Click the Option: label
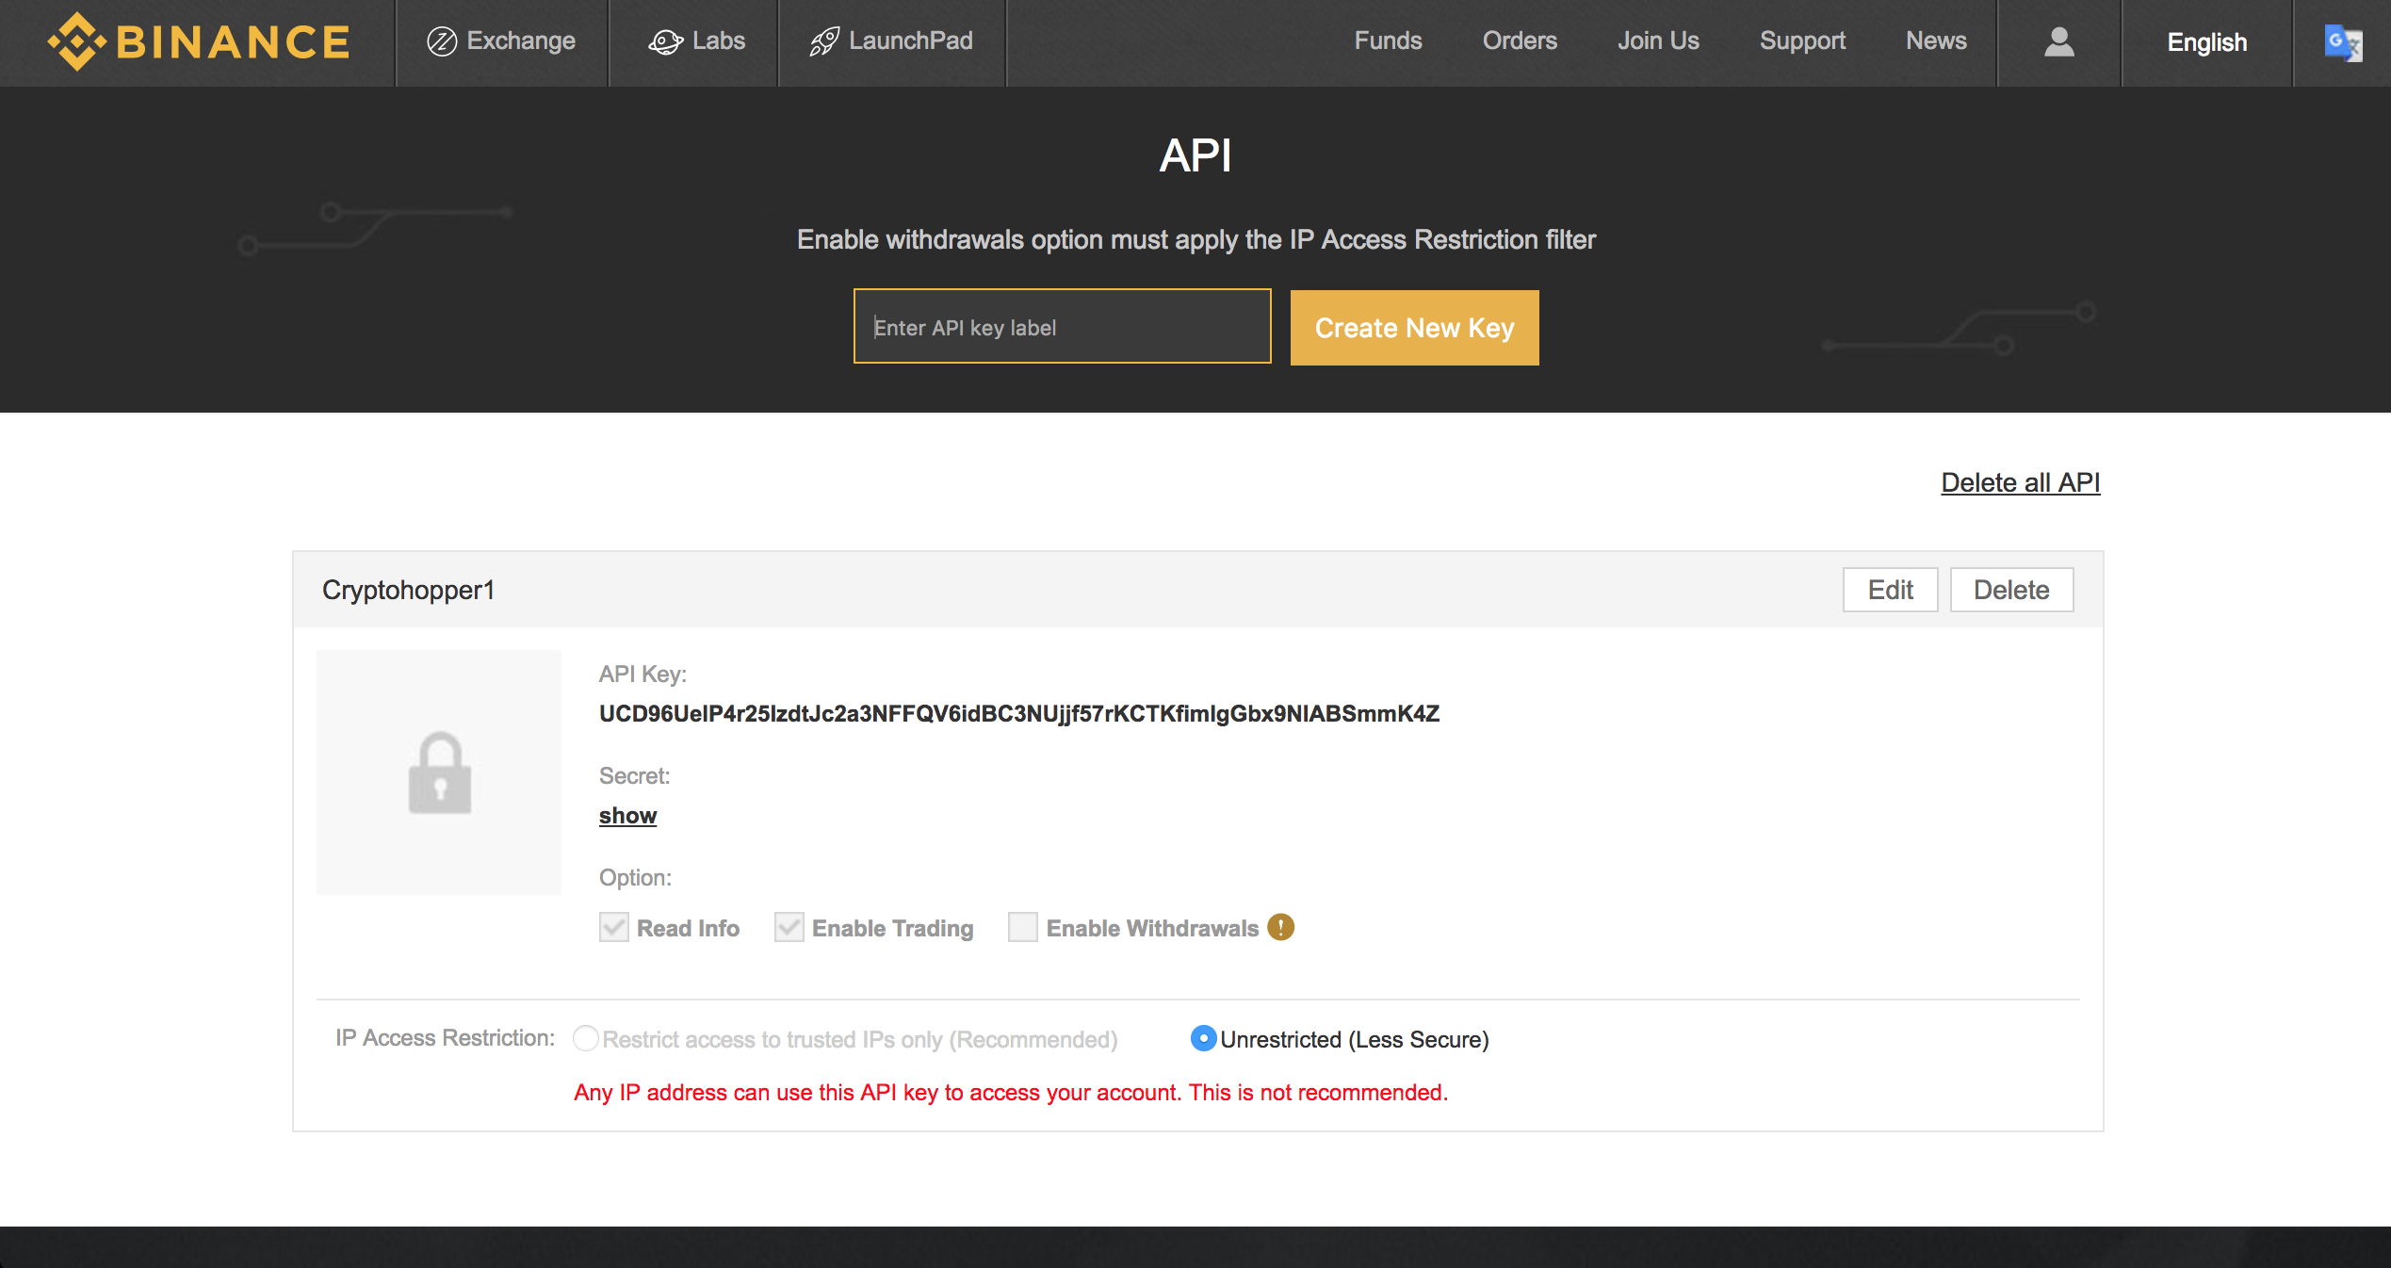 pyautogui.click(x=635, y=877)
